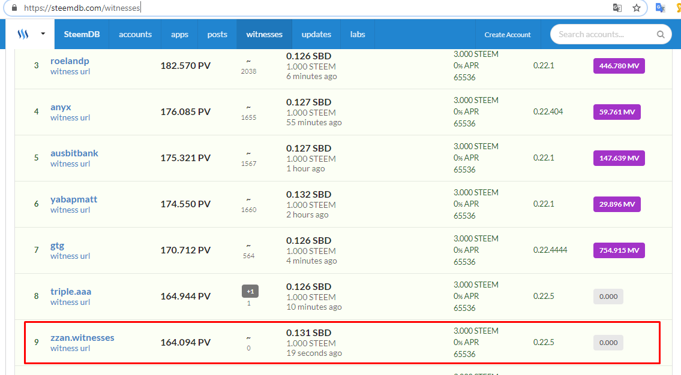The width and height of the screenshot is (681, 375).
Task: Open witness url under roelandp
Action: pos(70,71)
